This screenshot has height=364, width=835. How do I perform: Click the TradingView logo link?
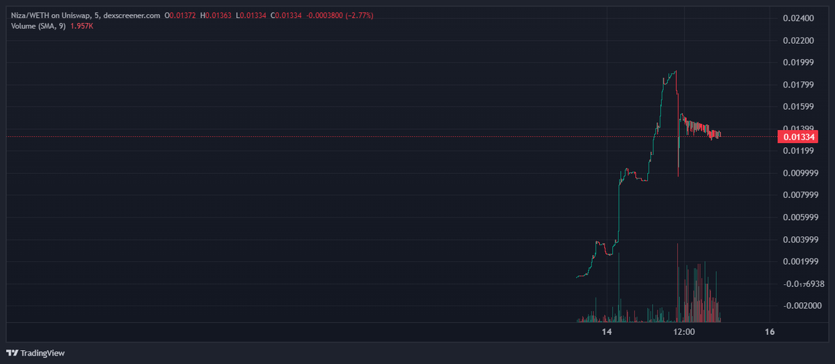click(35, 353)
